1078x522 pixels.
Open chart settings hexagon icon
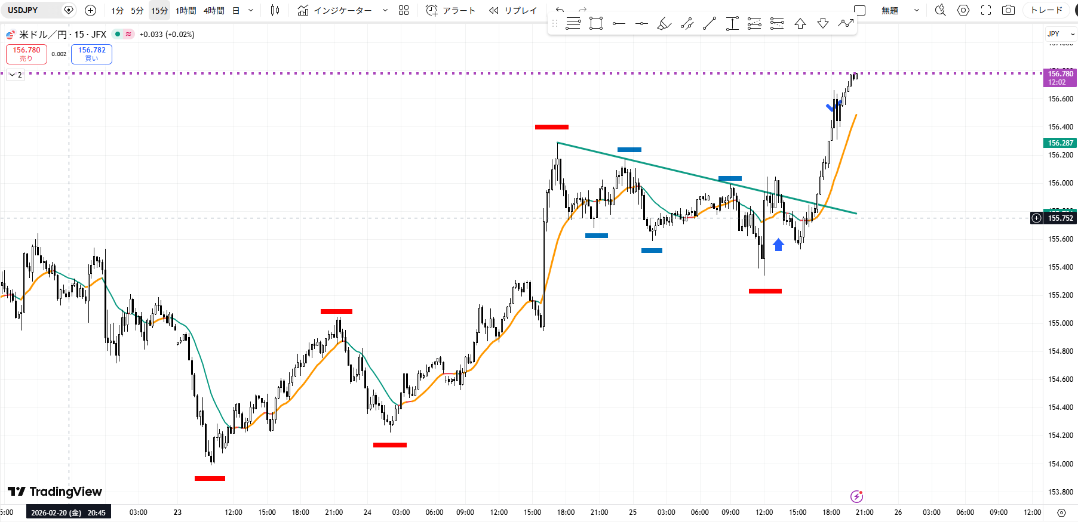click(963, 10)
